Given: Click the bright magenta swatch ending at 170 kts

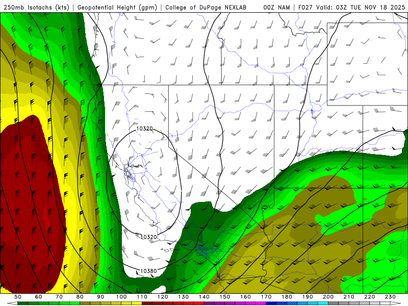Looking at the screenshot, I should click(x=261, y=303).
